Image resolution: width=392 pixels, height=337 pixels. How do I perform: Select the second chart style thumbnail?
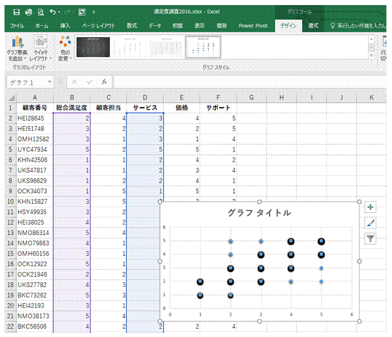tap(130, 47)
